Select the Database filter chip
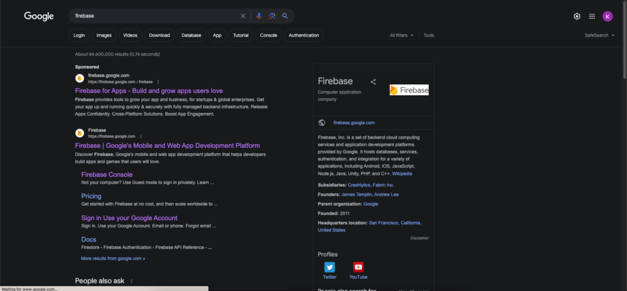Screen dimensions: 627x291 pyautogui.click(x=191, y=35)
